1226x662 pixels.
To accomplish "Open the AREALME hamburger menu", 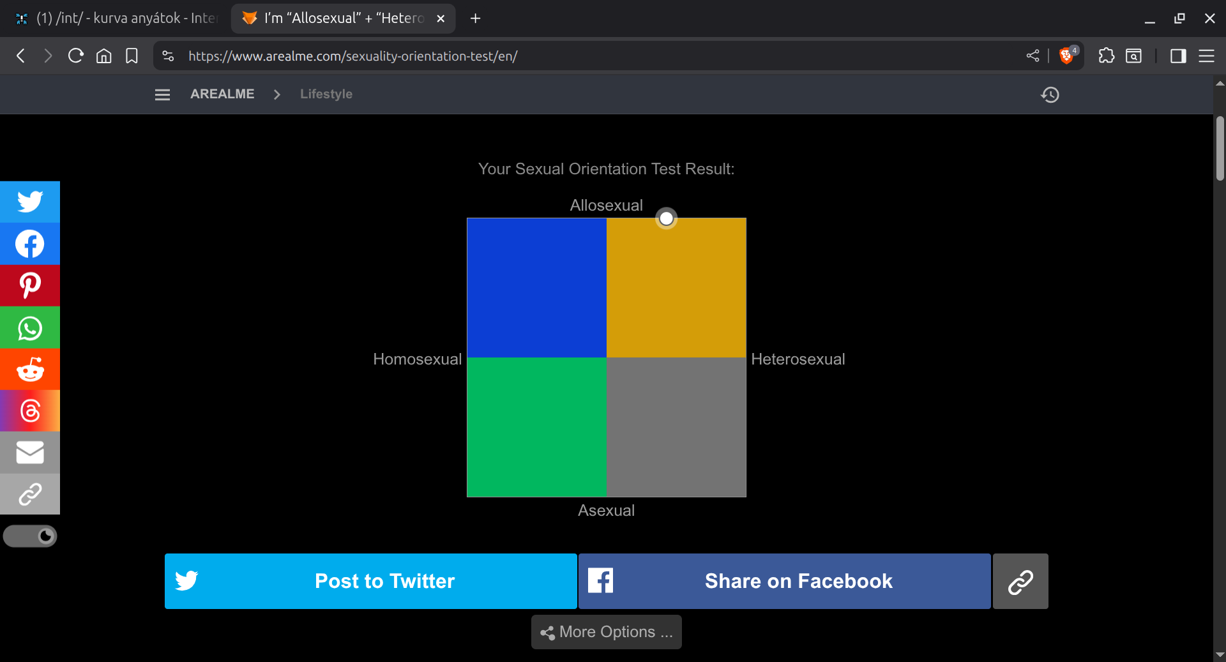I will pyautogui.click(x=162, y=94).
